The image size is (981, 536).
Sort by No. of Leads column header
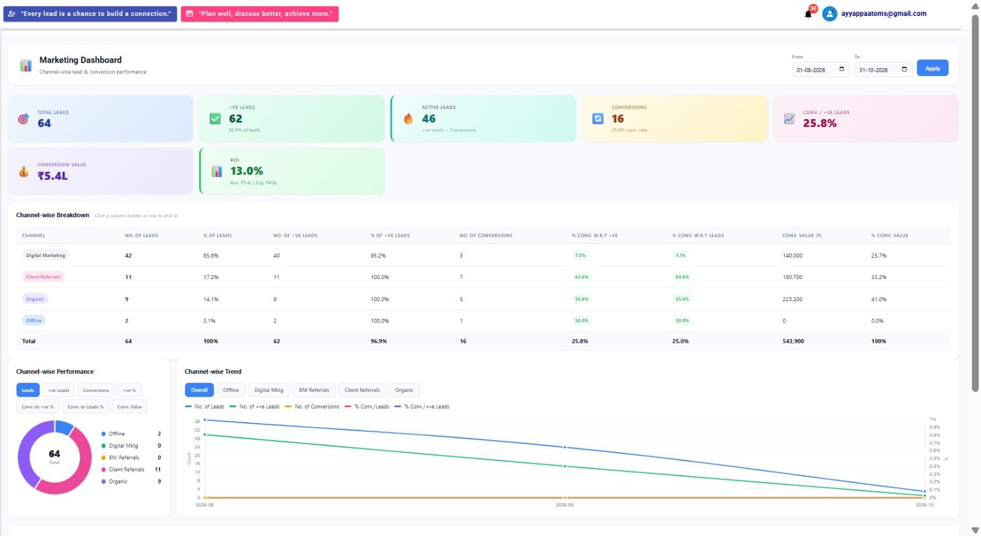[x=142, y=235]
